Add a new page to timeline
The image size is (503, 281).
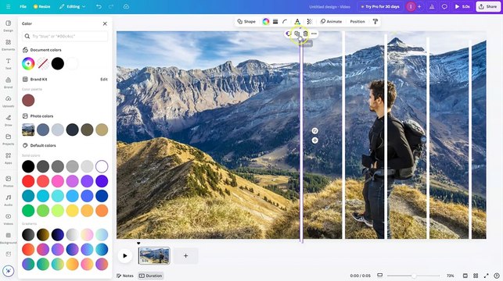click(x=185, y=256)
